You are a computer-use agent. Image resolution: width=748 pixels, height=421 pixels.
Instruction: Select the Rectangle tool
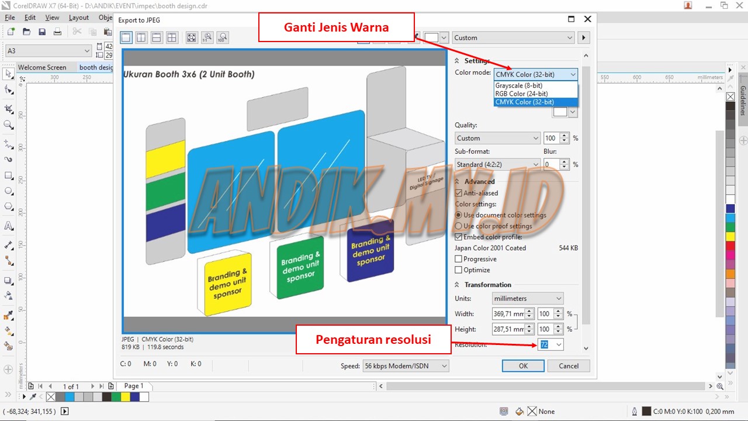coord(8,175)
